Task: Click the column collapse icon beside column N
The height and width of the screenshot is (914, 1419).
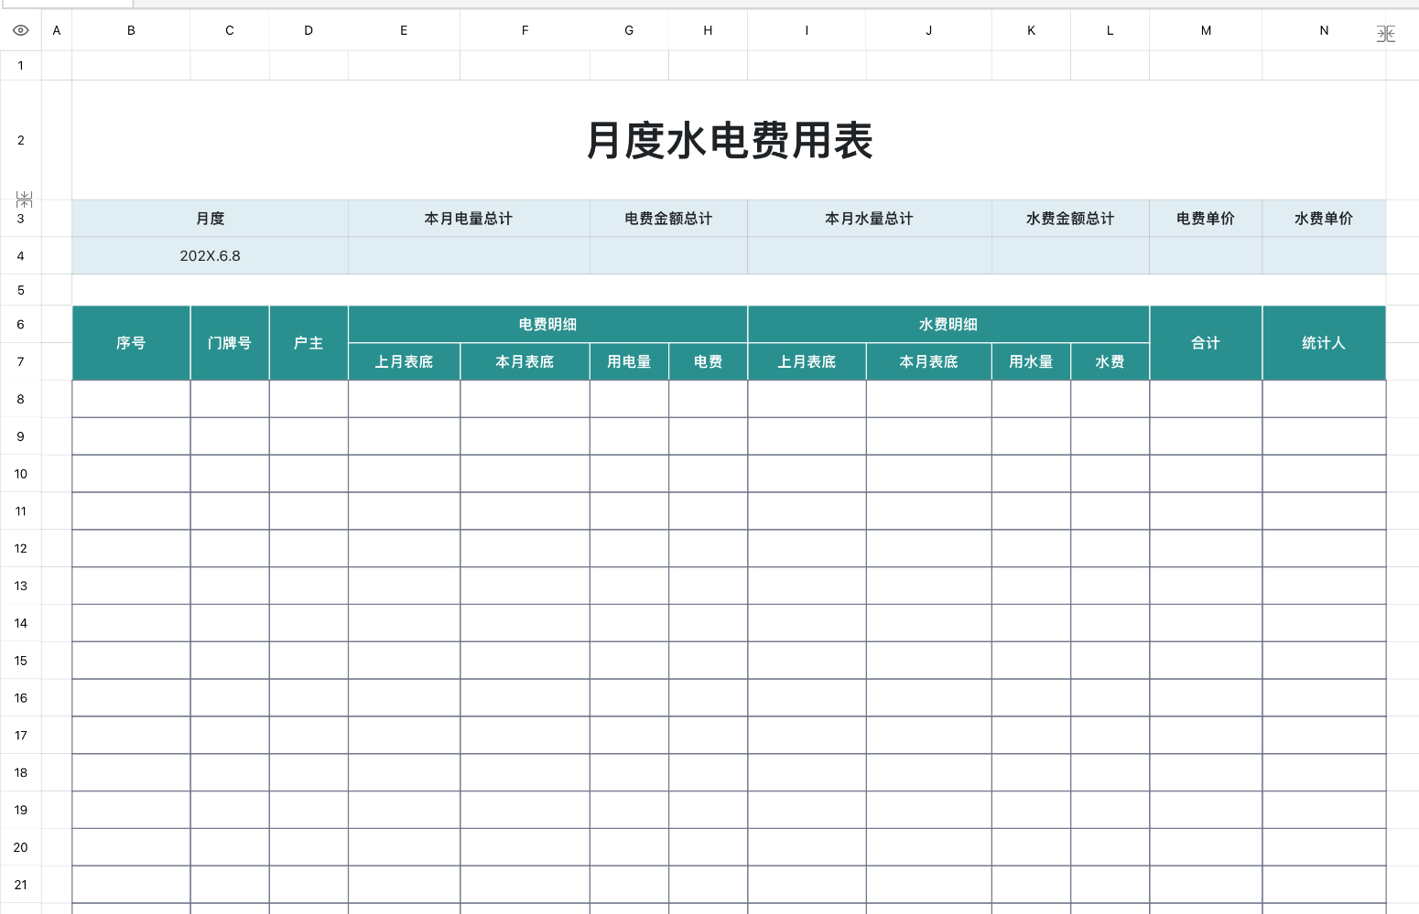Action: click(x=1386, y=34)
